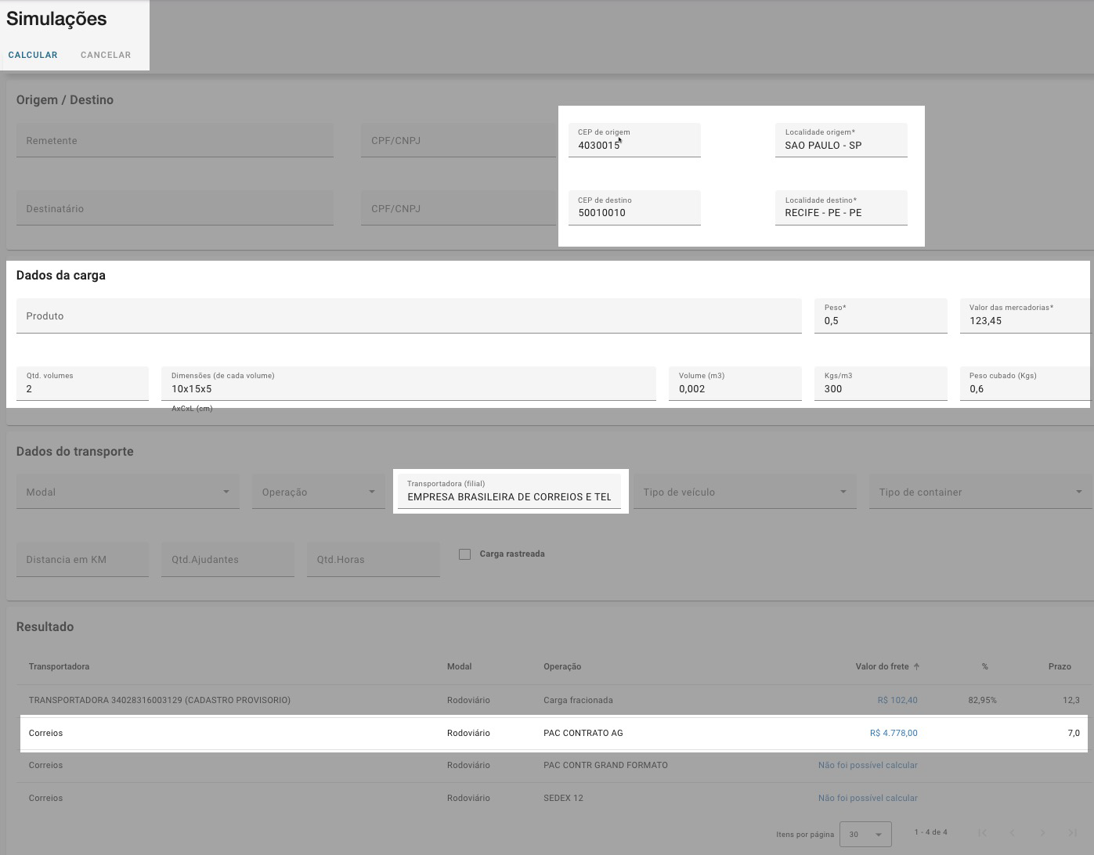Select the SEDEX 12 operation cell
Screen dimensions: 1094x855
tap(563, 798)
